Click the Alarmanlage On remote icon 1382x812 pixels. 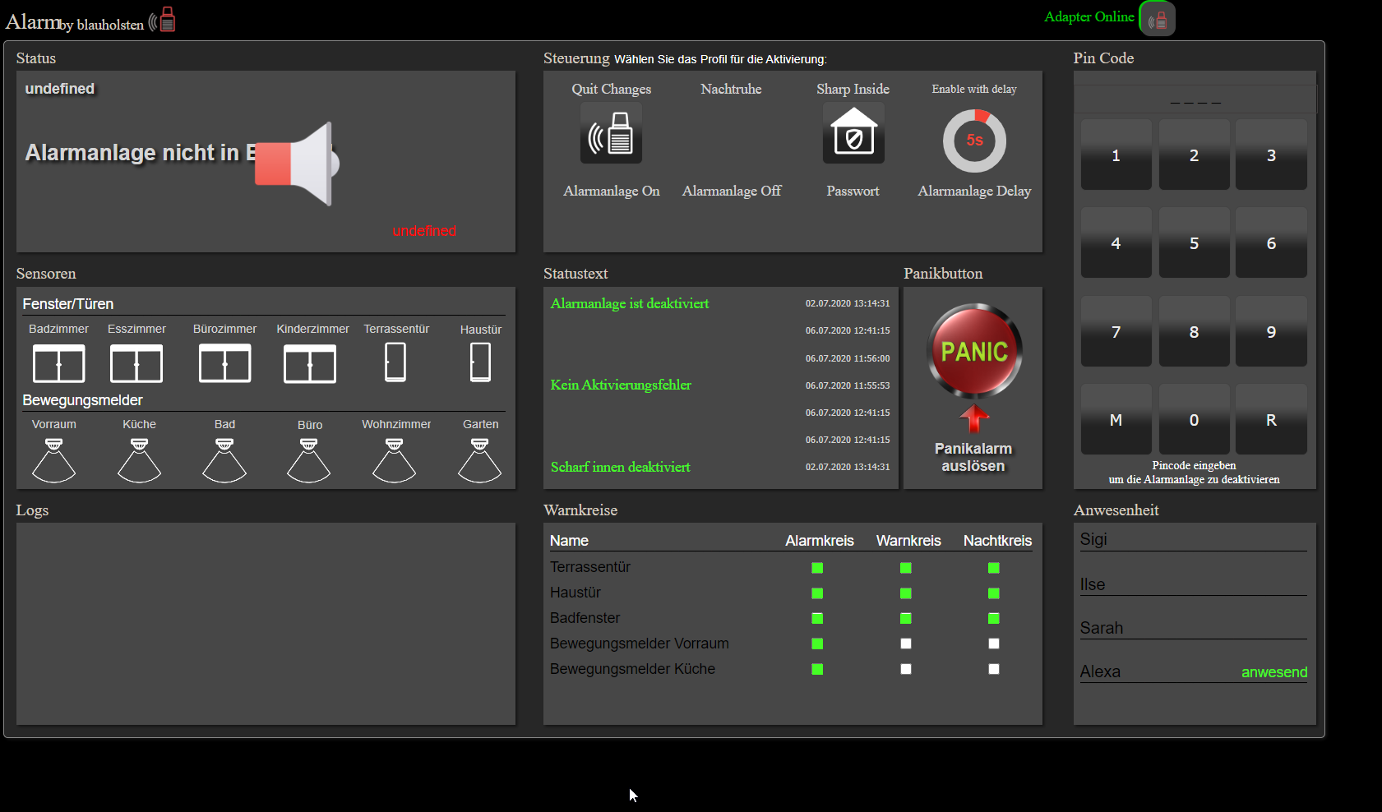(x=611, y=134)
